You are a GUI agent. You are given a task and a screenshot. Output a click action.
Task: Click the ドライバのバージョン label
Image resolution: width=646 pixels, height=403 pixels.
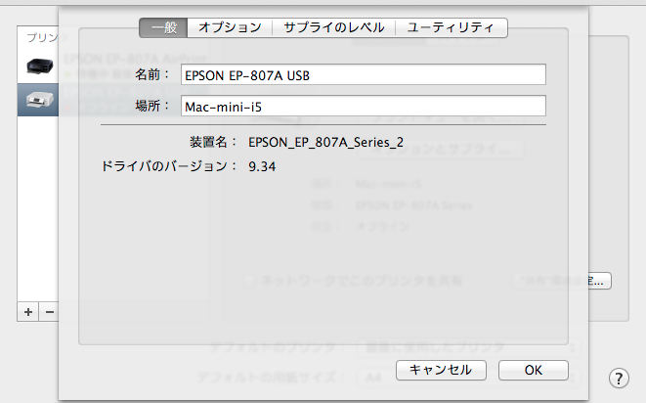[169, 166]
